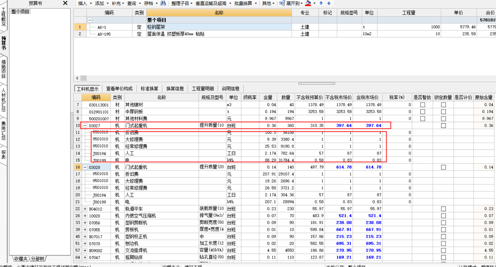Image resolution: width=496 pixels, height=267 pixels.
Task: Click the blue move-down arrow icon
Action: (329, 3)
